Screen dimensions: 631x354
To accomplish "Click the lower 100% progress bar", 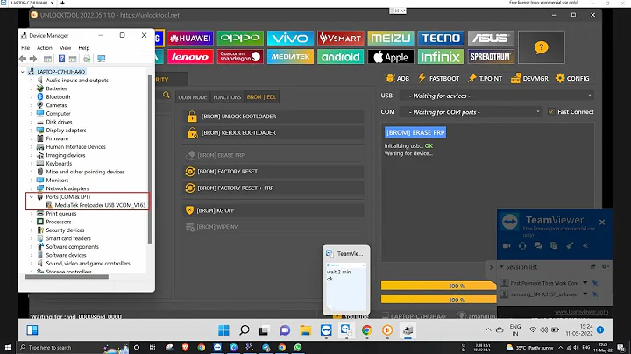I will pyautogui.click(x=439, y=300).
